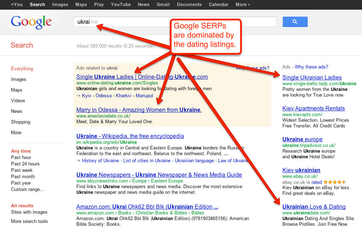
Task: Click the Search heading below the logo
Action: (x=22, y=45)
